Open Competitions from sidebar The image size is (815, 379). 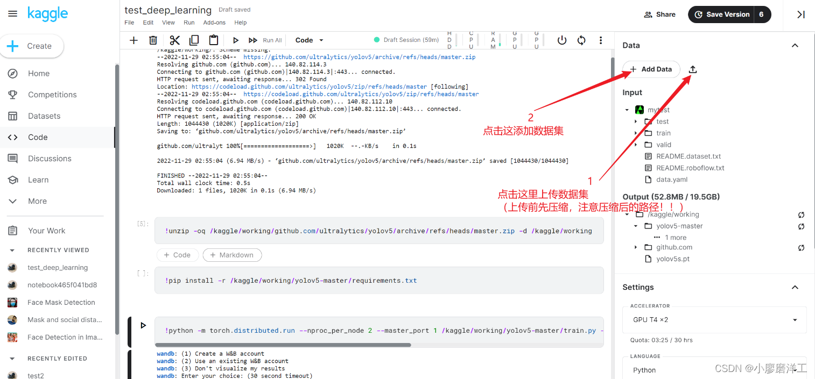52,95
